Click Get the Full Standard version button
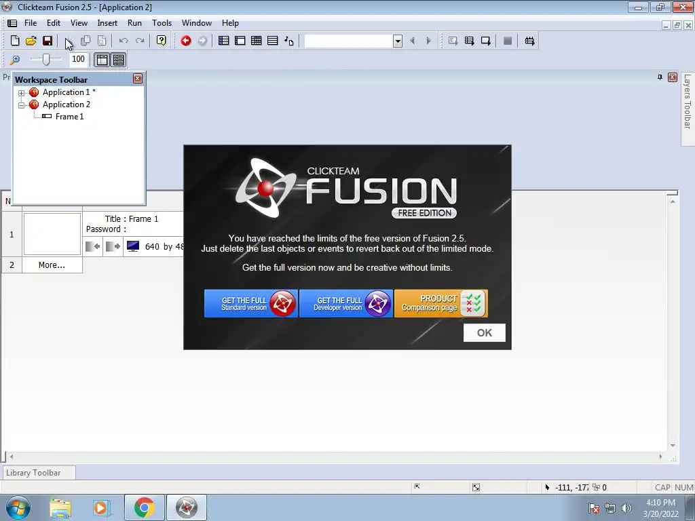The image size is (695, 521). (x=251, y=303)
